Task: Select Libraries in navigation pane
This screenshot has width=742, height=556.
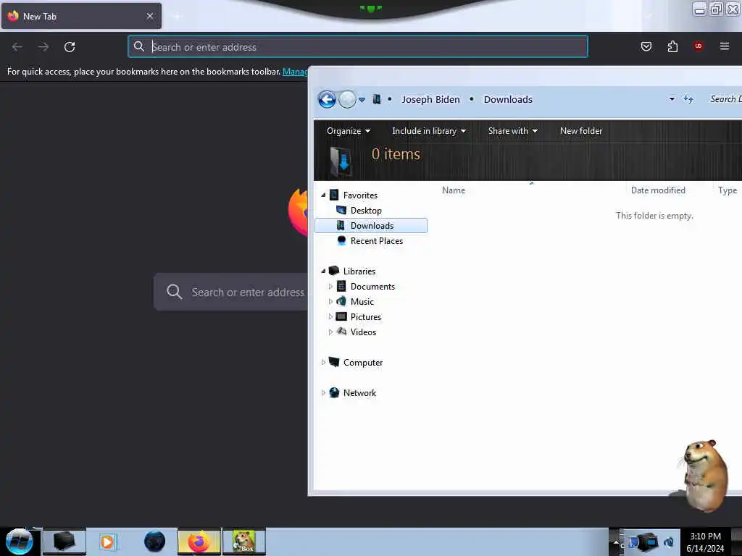Action: pos(359,271)
